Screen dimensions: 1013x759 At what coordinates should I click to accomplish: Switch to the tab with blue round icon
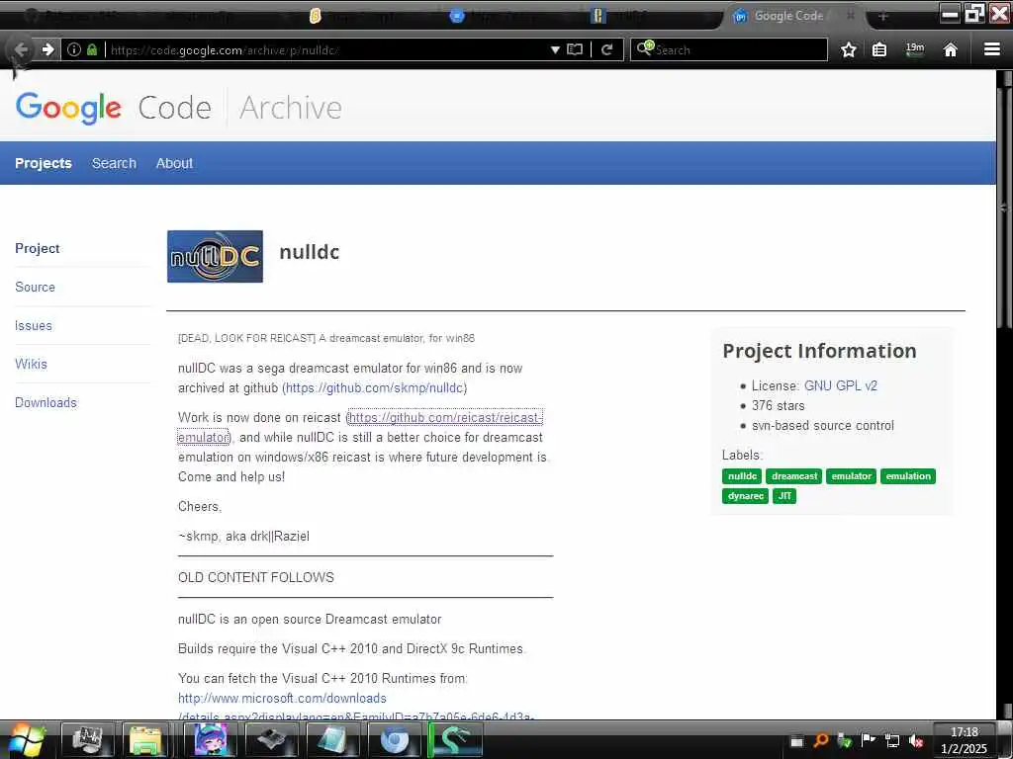click(x=457, y=16)
